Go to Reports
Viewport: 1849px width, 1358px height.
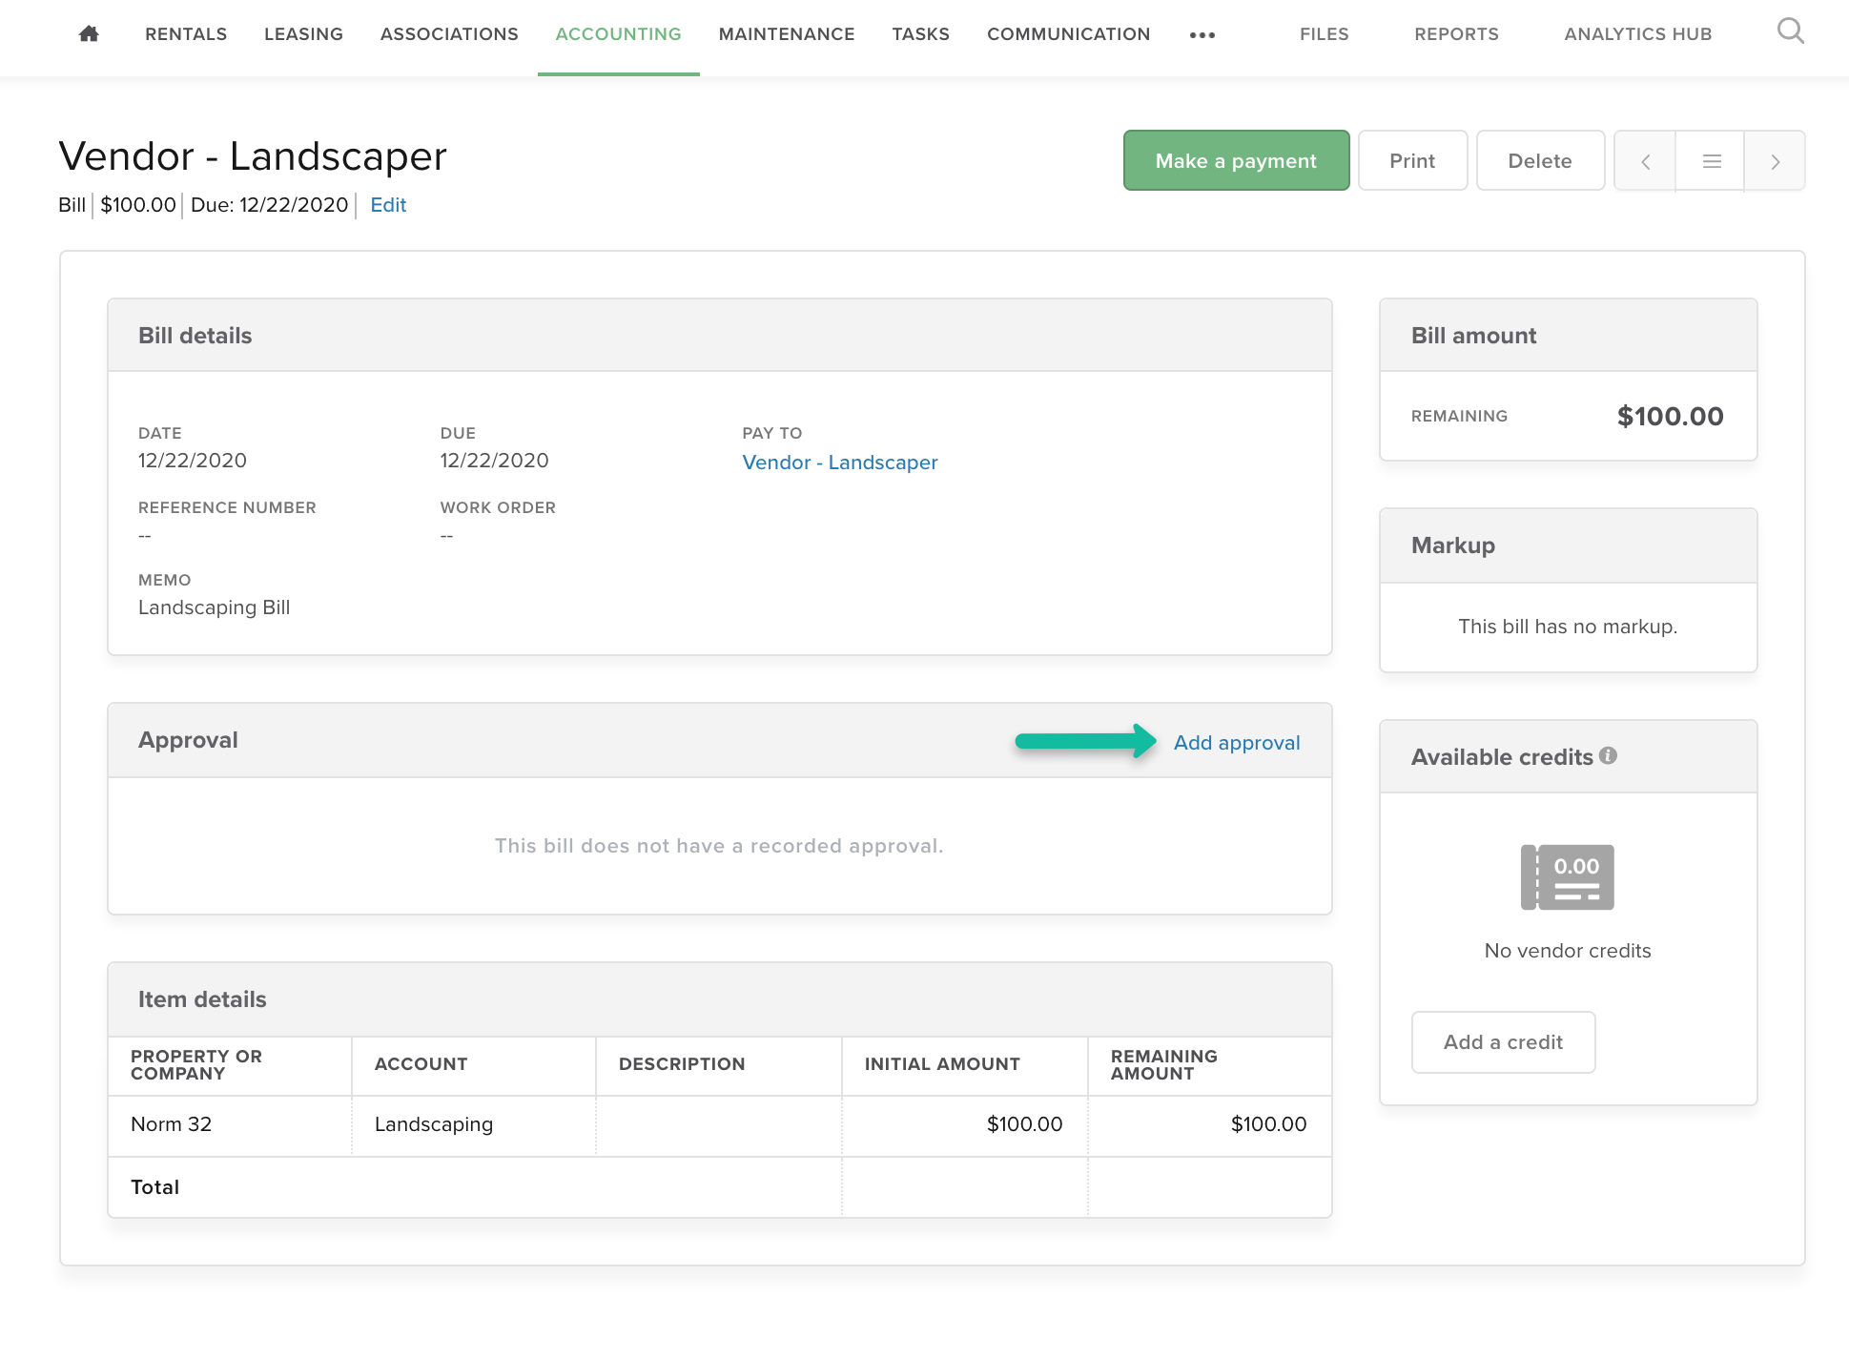click(x=1456, y=34)
